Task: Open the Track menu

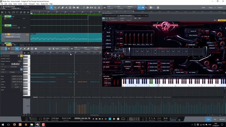Action: coord(15,4)
